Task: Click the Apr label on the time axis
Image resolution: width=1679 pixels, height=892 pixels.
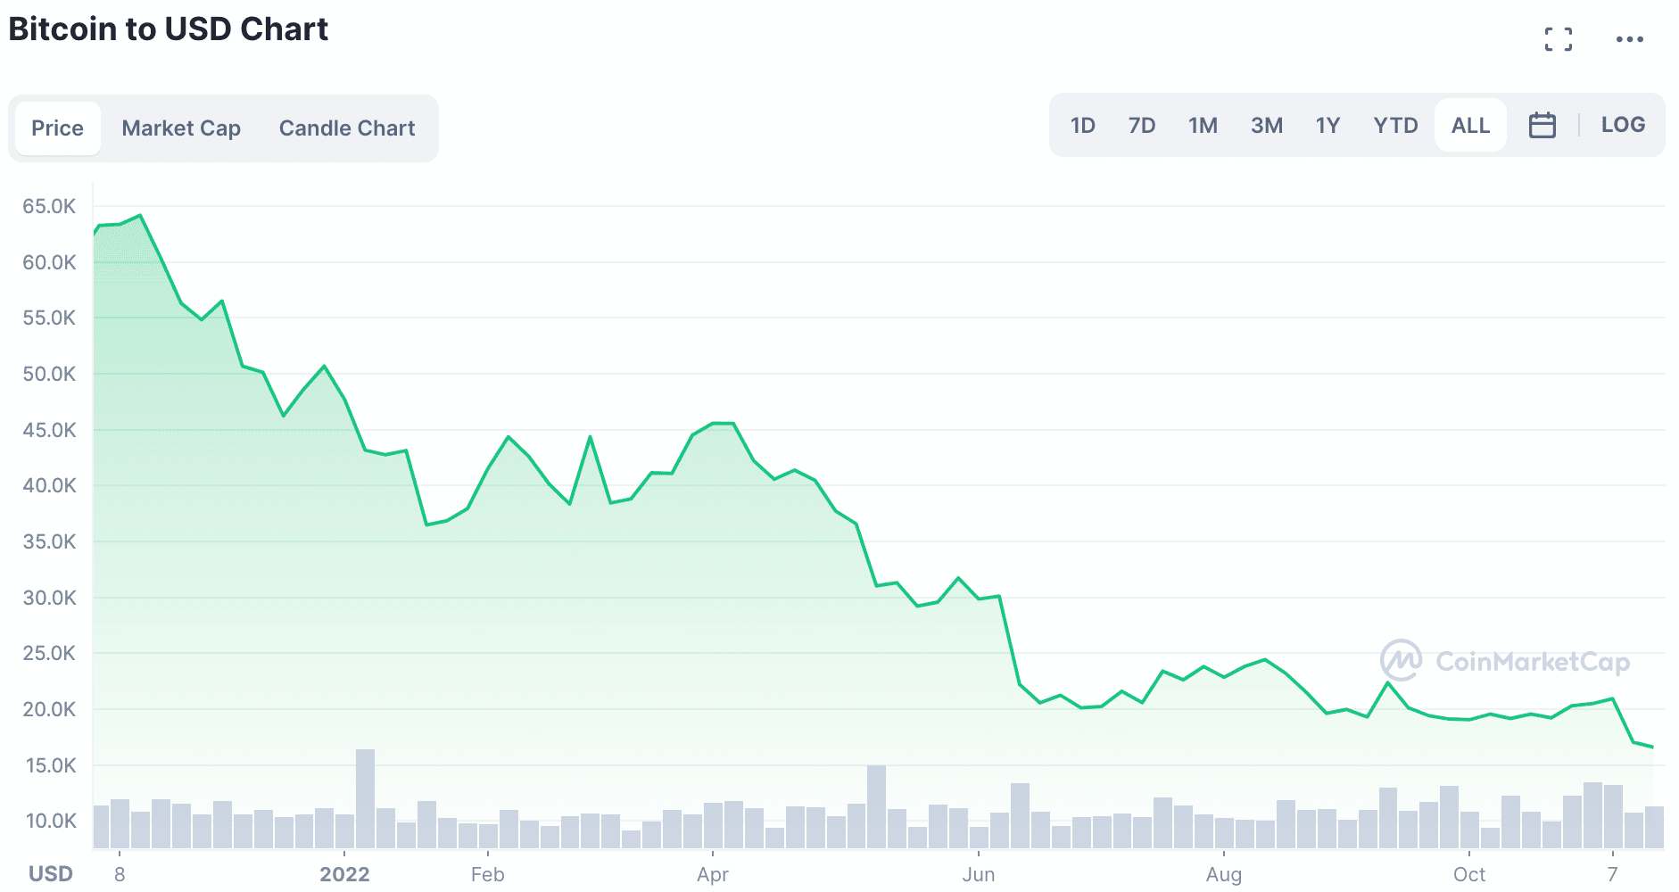Action: tap(713, 874)
